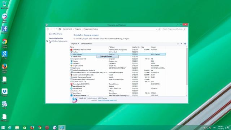Select Microsoft Visual C++ 2013 Redistributable row
231x130 pixels.
118,73
